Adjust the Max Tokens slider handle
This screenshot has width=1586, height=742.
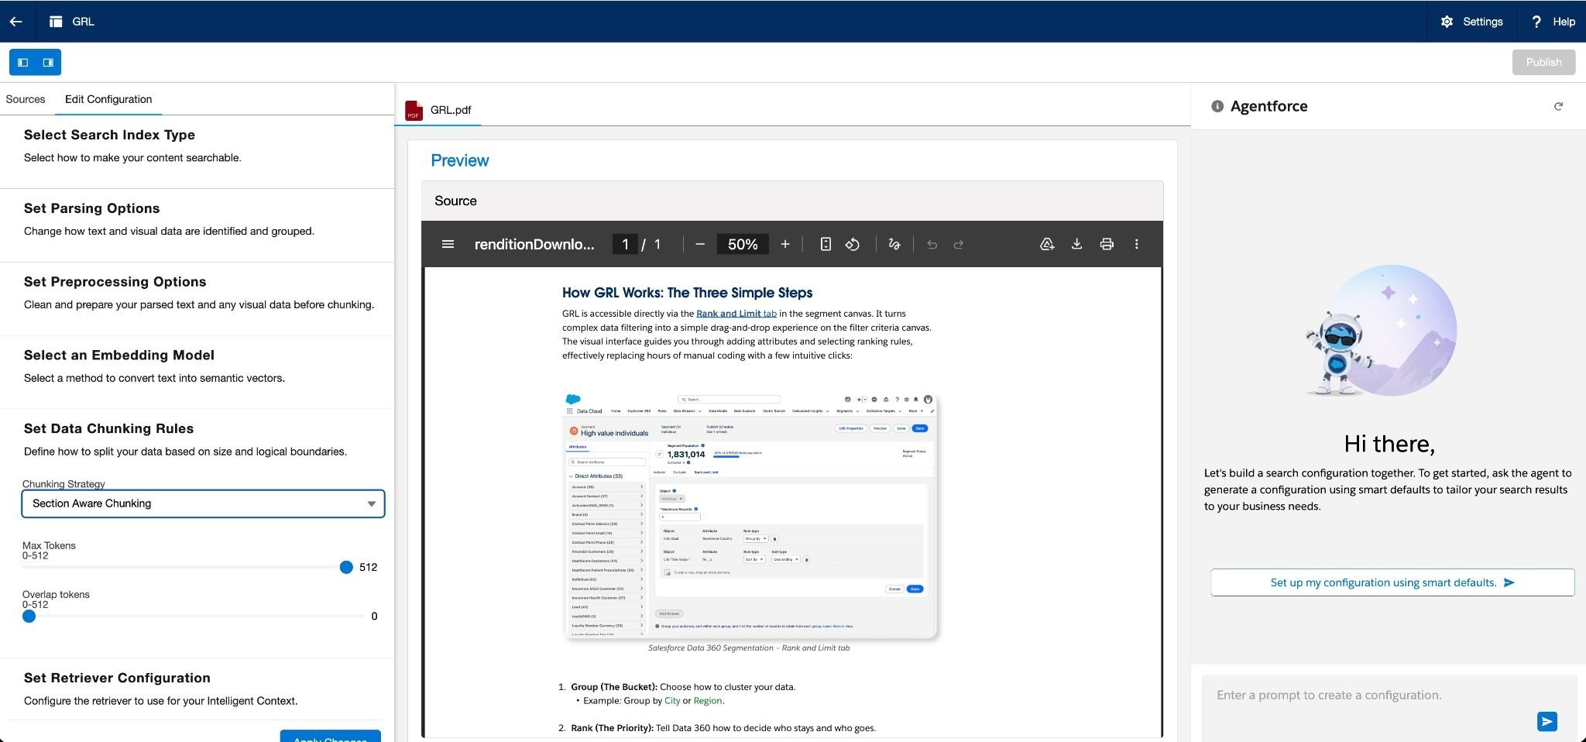346,568
